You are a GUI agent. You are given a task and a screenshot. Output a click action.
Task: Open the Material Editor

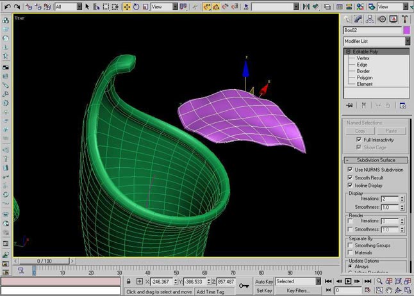coord(360,6)
